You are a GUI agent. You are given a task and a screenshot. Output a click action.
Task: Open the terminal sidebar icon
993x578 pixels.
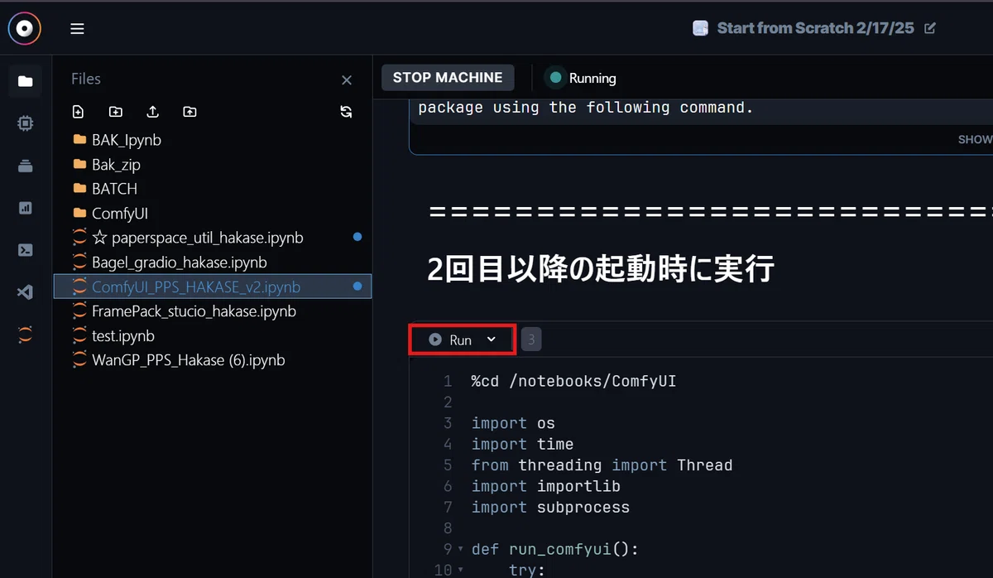pyautogui.click(x=25, y=250)
